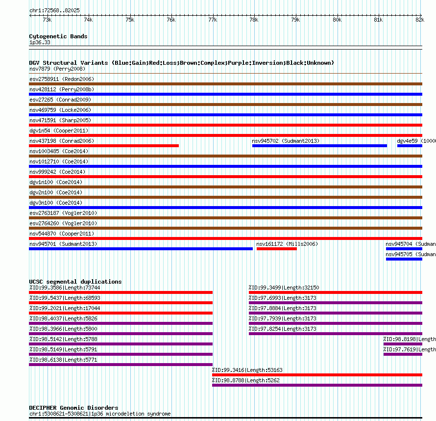
Task: Click the 1p36.33 band label
Action: (x=40, y=42)
